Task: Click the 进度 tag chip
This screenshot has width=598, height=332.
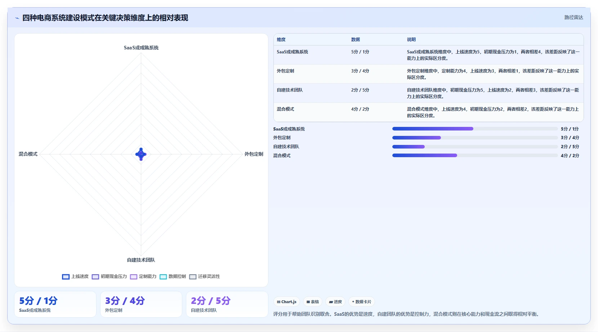Action: [335, 302]
